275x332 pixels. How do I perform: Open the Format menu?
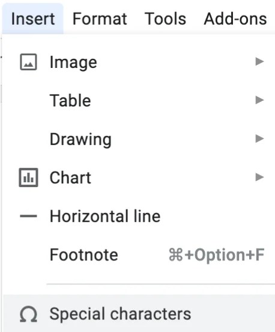[100, 19]
